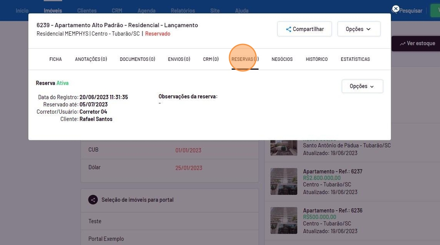
Task: Click the trend icon in Ver estoque
Action: 402,44
